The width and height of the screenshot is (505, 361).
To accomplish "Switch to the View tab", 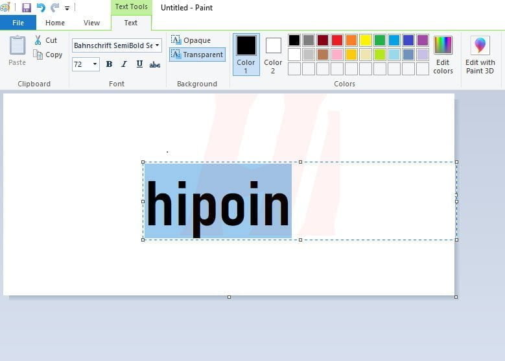I will tap(91, 23).
